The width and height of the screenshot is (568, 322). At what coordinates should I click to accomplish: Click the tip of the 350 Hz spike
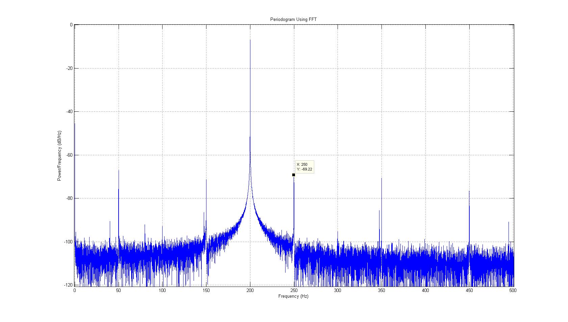pos(381,179)
